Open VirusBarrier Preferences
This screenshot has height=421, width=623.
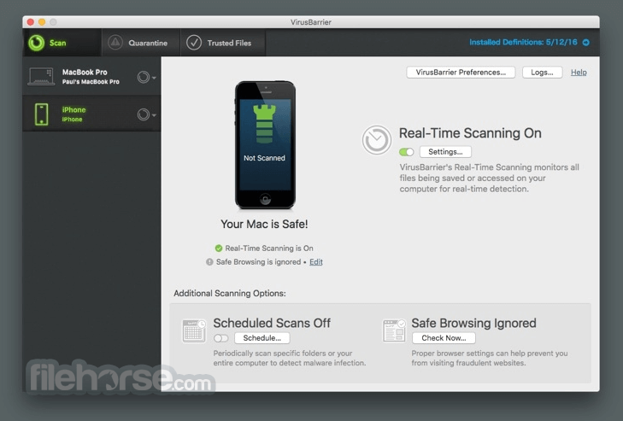(x=461, y=73)
